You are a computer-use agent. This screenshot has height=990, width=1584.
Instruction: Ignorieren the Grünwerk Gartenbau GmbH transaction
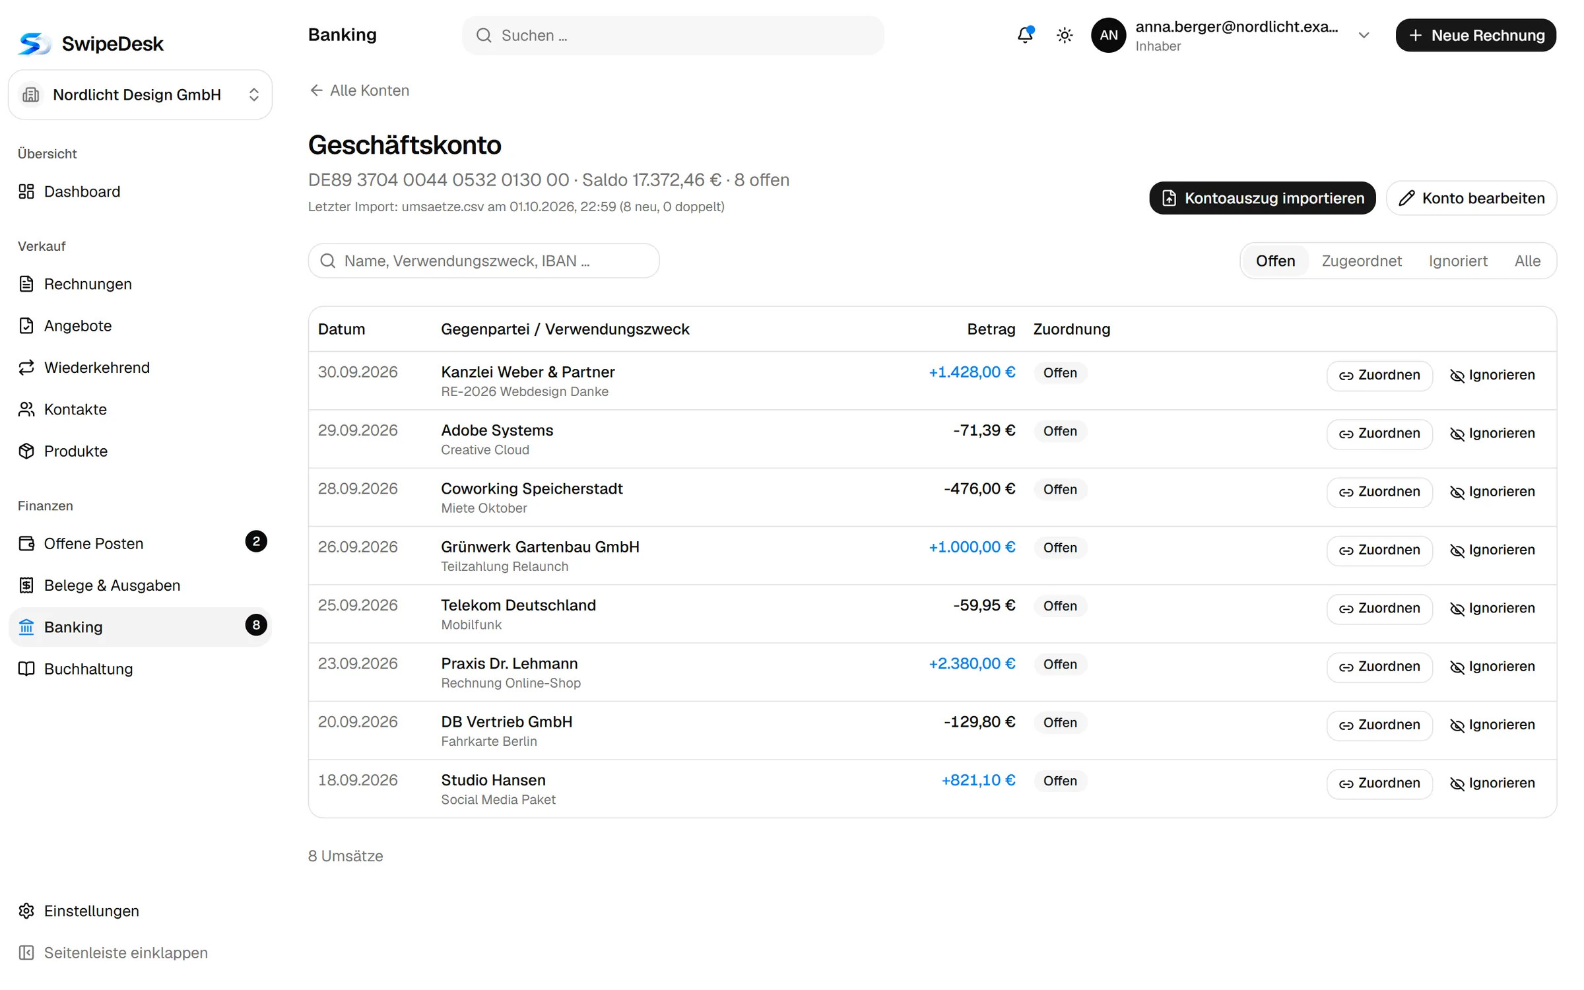coord(1492,550)
